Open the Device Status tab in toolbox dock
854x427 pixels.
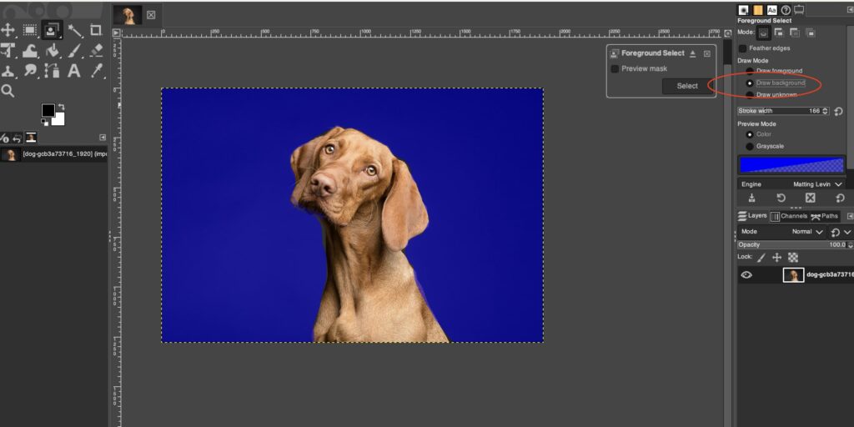coord(4,138)
